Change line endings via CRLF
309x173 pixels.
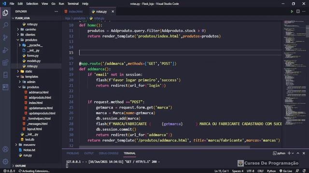tap(260, 171)
